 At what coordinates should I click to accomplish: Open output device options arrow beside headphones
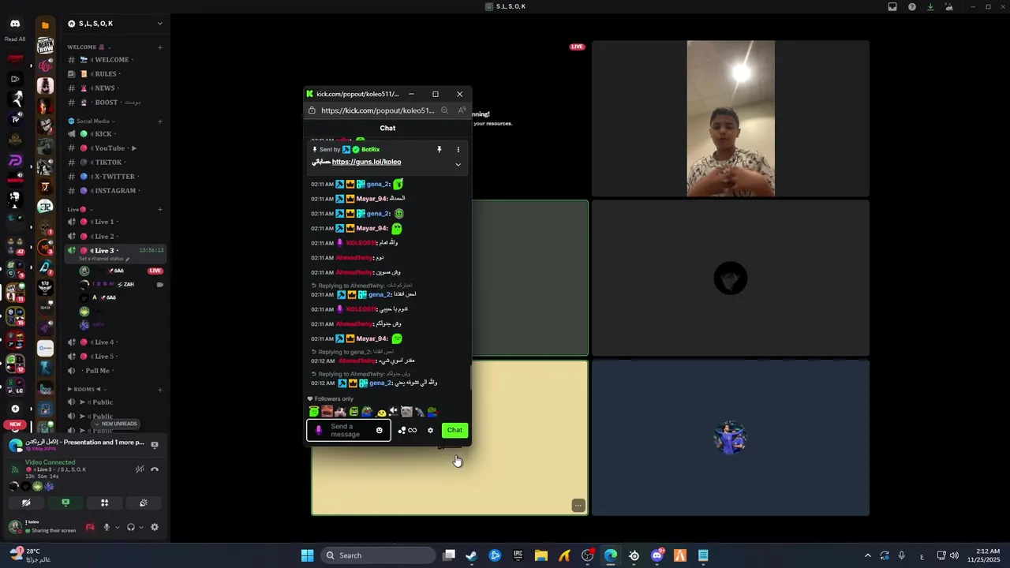[142, 527]
